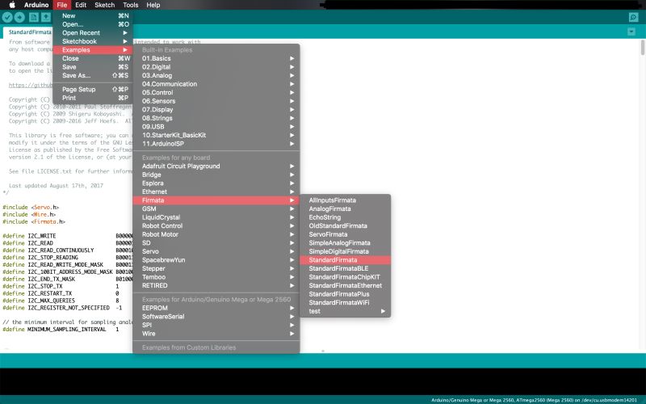This screenshot has height=404, width=646.
Task: Open the StandardFirmataEthernet example
Action: click(346, 286)
